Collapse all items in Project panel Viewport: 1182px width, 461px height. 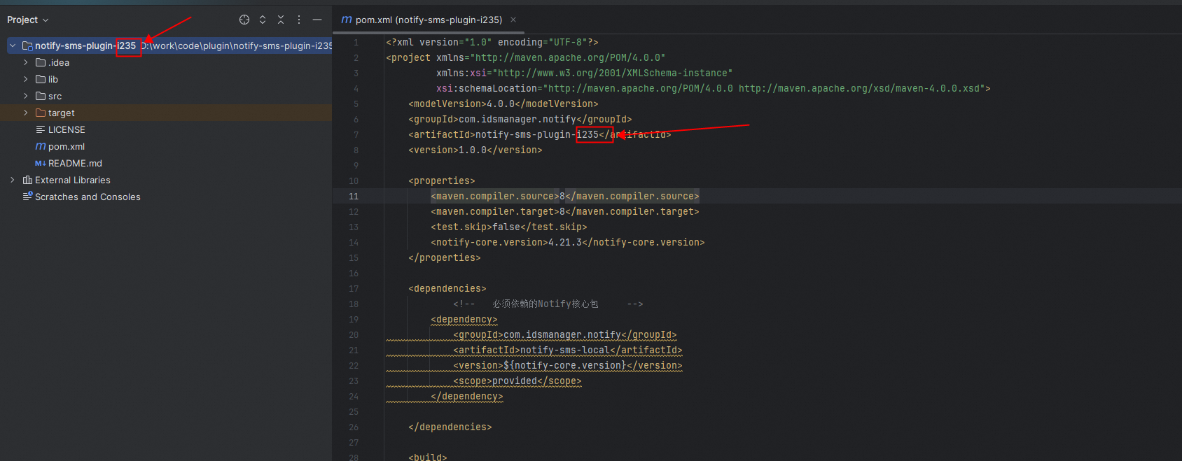(281, 20)
